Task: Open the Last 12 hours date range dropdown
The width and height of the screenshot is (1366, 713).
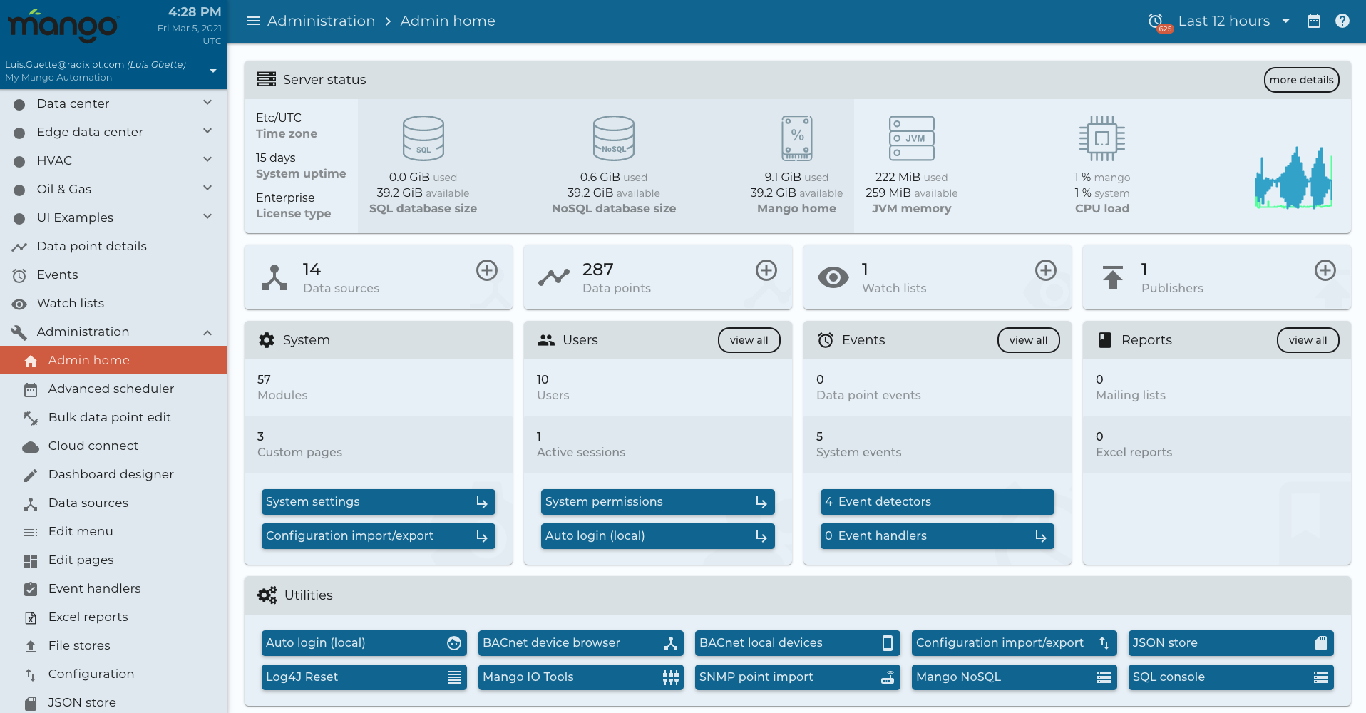Action: [x=1233, y=21]
